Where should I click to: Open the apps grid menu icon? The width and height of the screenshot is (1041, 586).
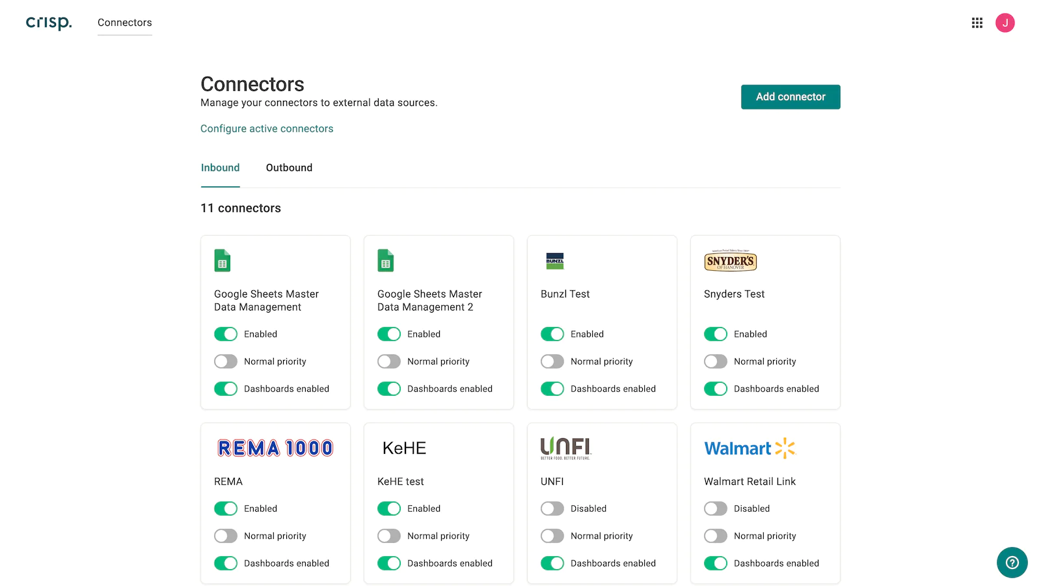coord(977,23)
